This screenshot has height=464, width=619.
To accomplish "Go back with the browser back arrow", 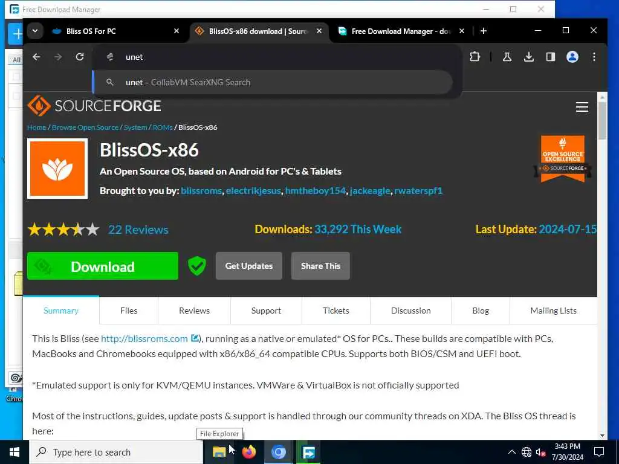I will [x=36, y=57].
